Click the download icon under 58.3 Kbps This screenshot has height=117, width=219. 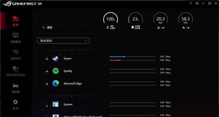pos(184,28)
